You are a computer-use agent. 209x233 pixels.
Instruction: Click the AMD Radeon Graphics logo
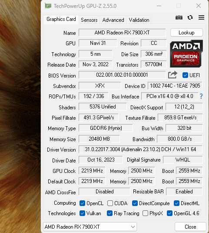[186, 54]
